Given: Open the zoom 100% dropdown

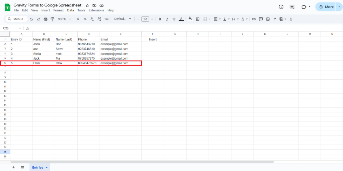Looking at the screenshot, I should pyautogui.click(x=64, y=19).
